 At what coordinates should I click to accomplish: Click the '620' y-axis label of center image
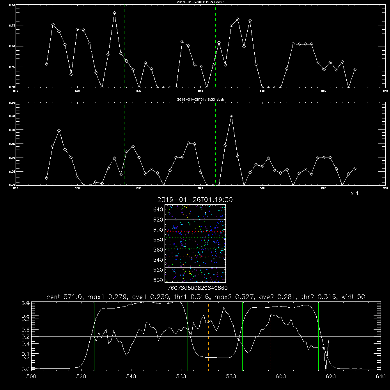pyautogui.click(x=158, y=220)
